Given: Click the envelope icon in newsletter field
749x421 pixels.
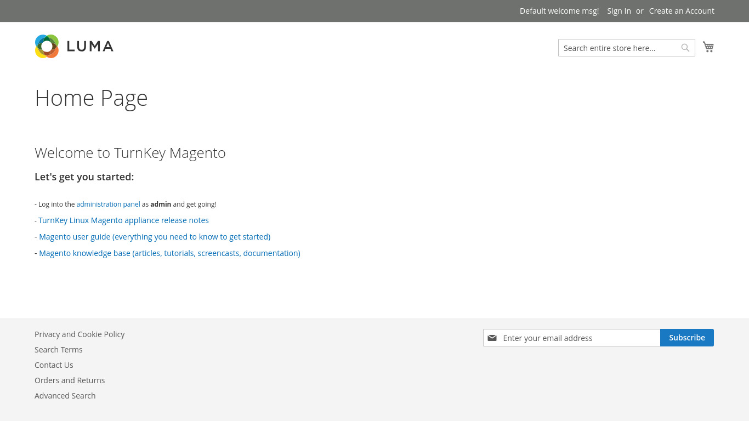Looking at the screenshot, I should tap(492, 338).
